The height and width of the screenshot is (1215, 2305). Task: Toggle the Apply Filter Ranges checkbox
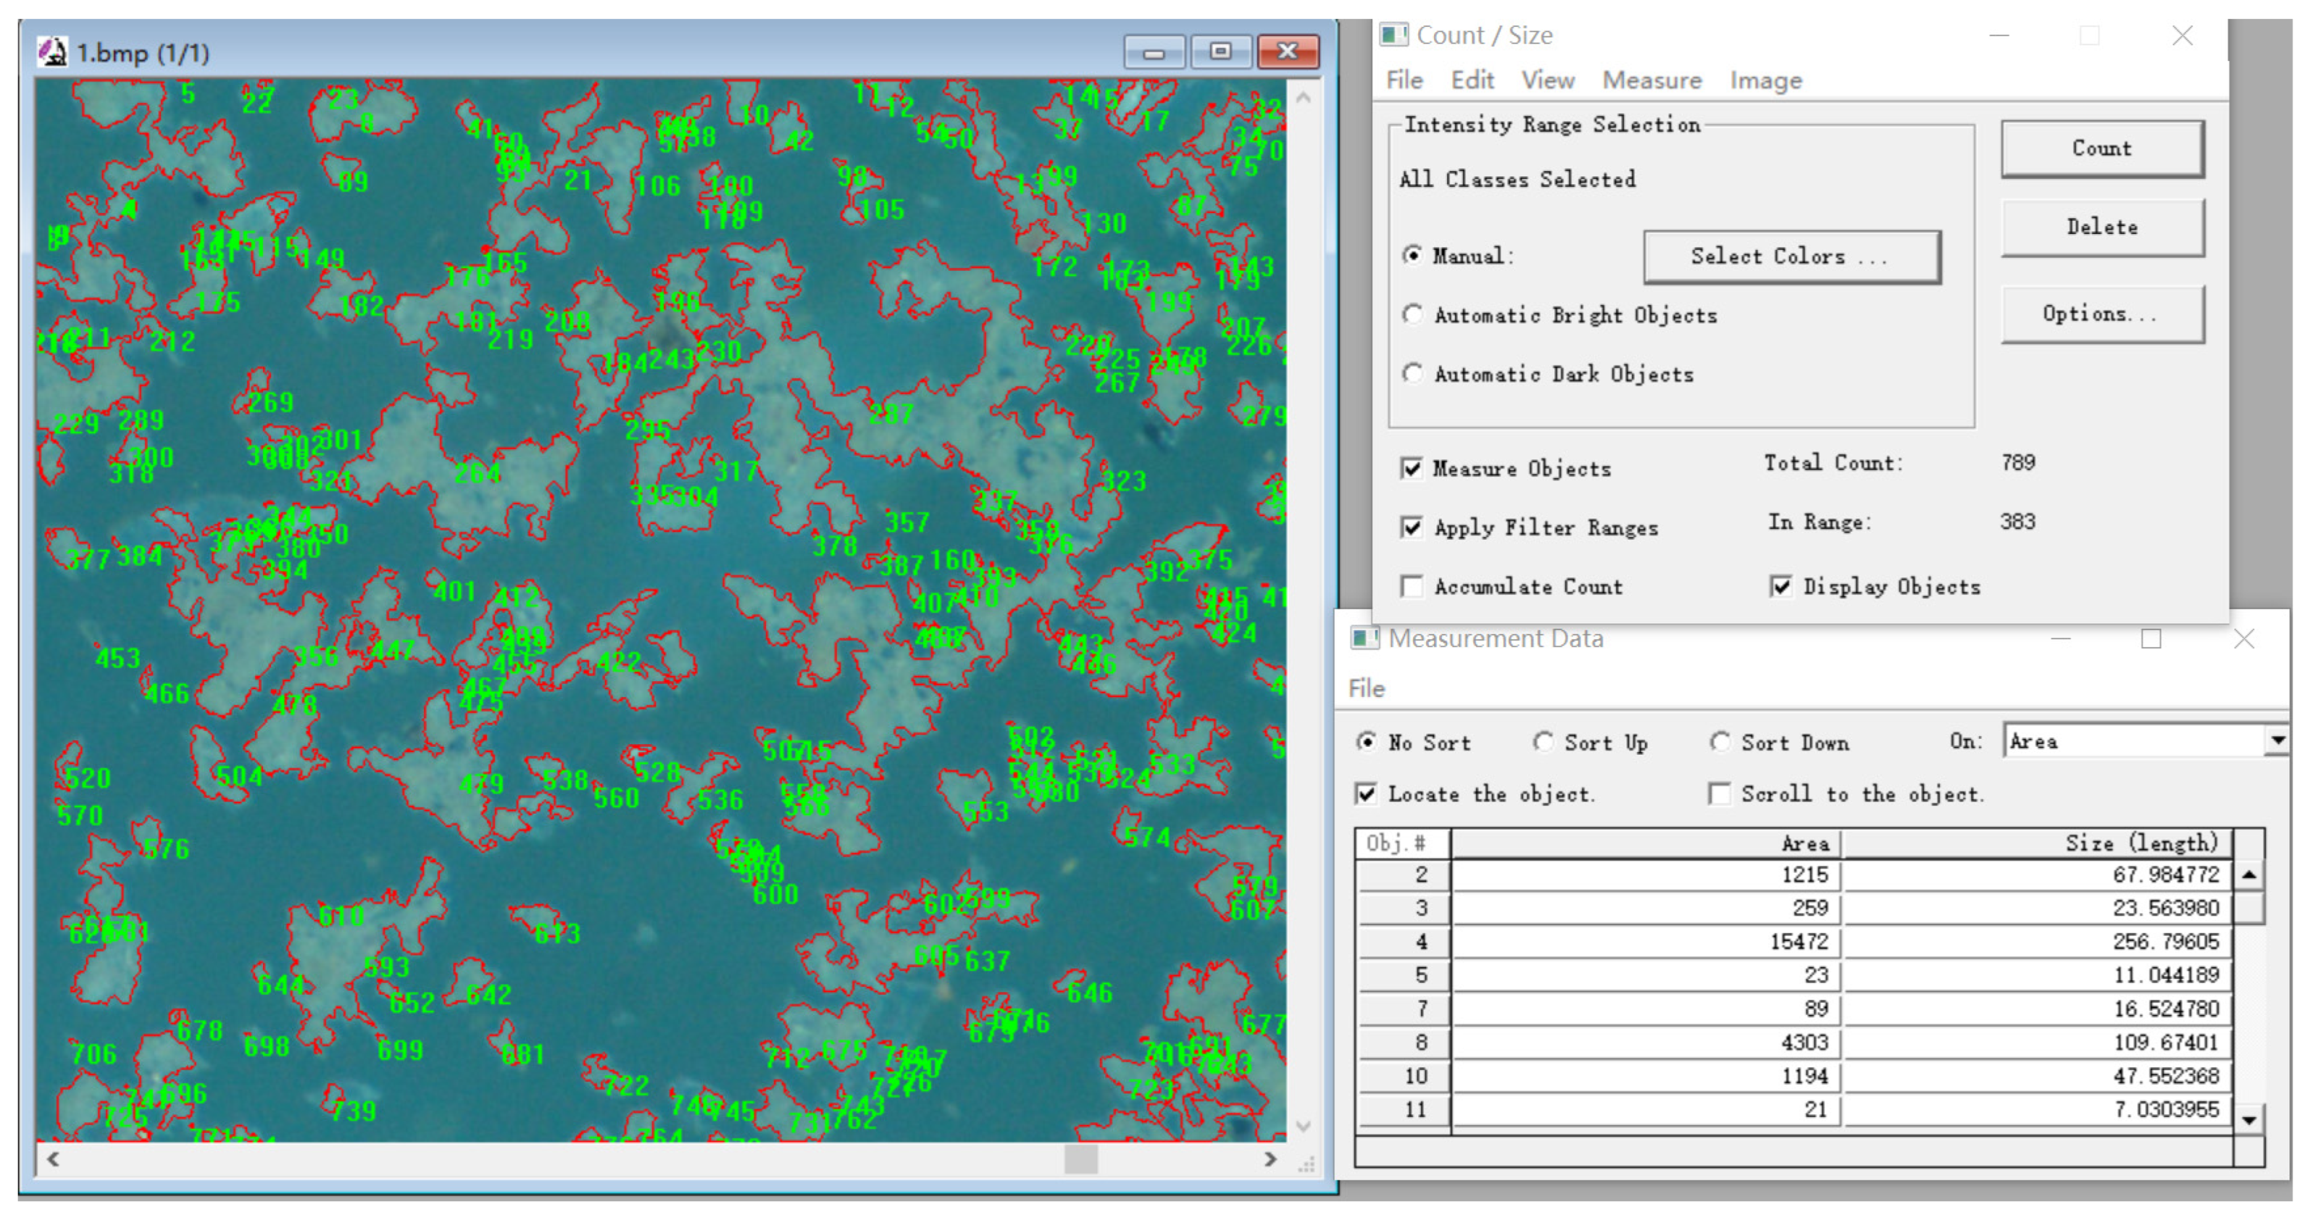coord(1411,527)
